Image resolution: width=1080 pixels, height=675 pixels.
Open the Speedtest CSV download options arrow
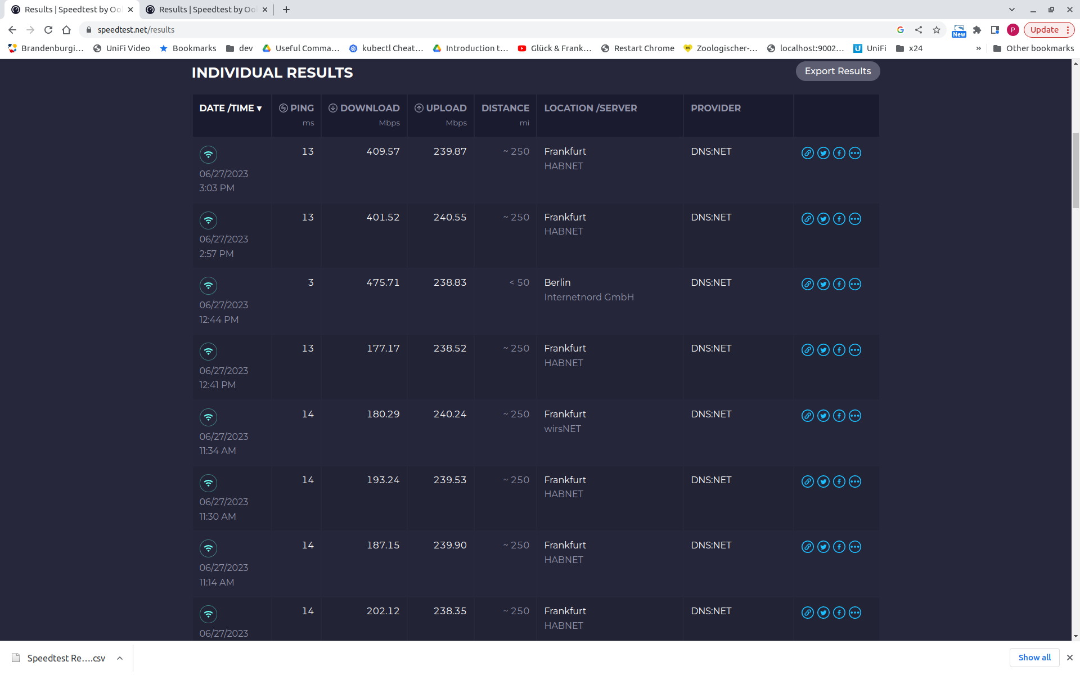(x=120, y=658)
